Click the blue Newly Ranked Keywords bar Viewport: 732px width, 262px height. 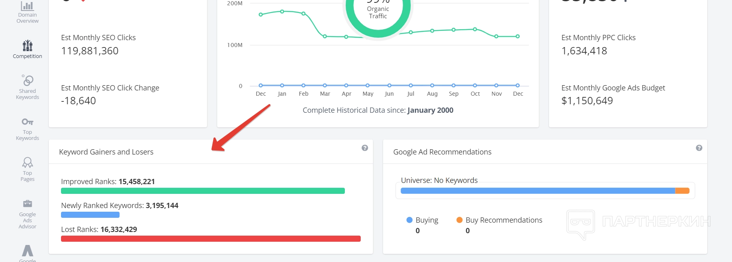(90, 215)
